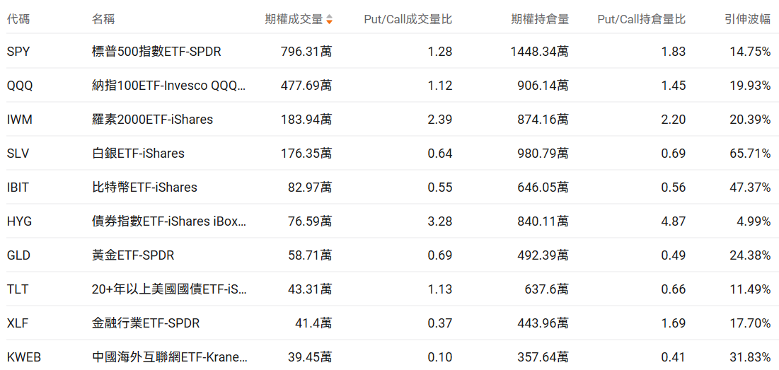Image resolution: width=779 pixels, height=370 pixels.
Task: Click 黃金ETF-SPDR name
Action: pyautogui.click(x=133, y=255)
